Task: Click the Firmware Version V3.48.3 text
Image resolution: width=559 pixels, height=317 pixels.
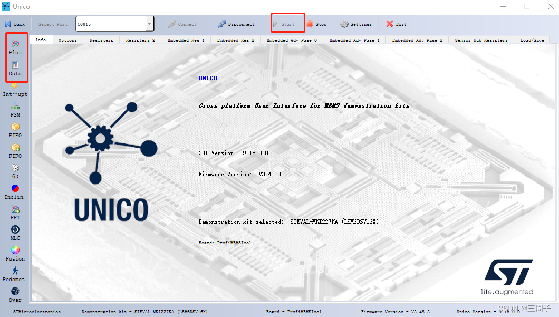Action: [239, 174]
